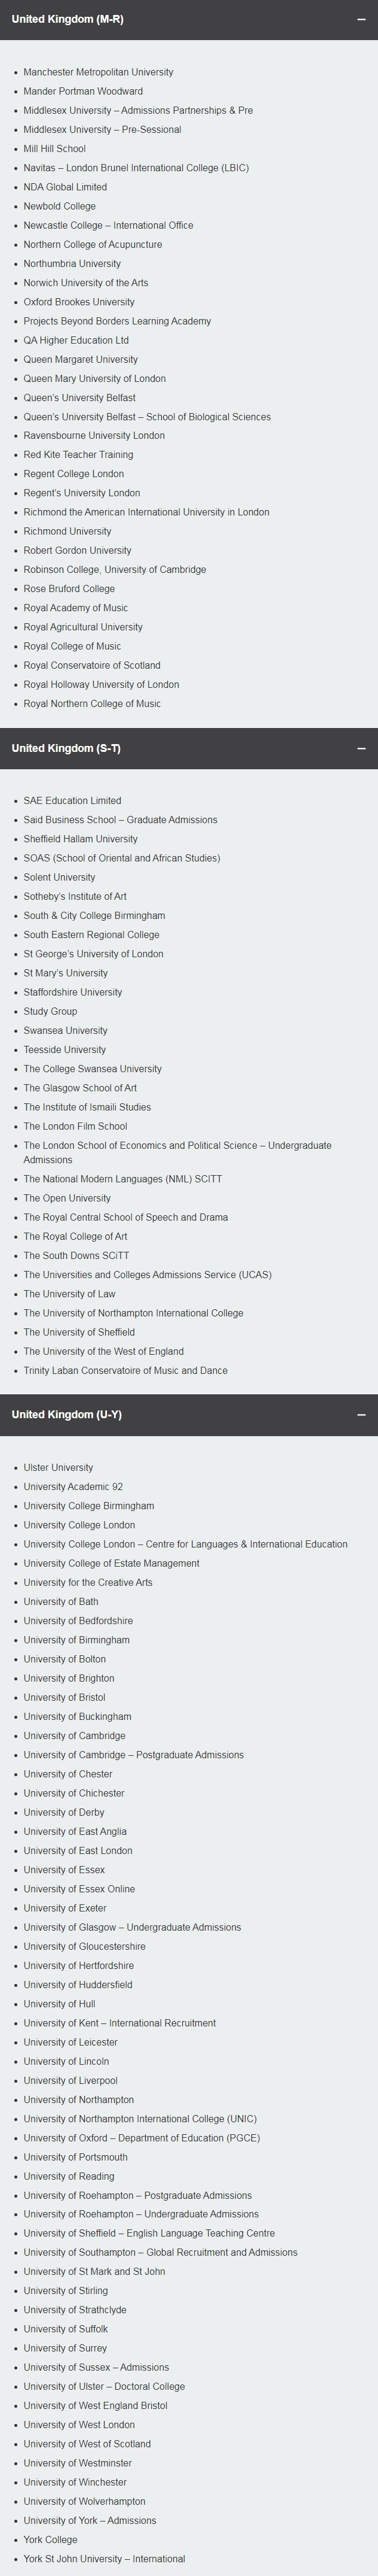Select University of Cambridge – Postgraduate Admissions
The image size is (378, 2576).
134,1755
